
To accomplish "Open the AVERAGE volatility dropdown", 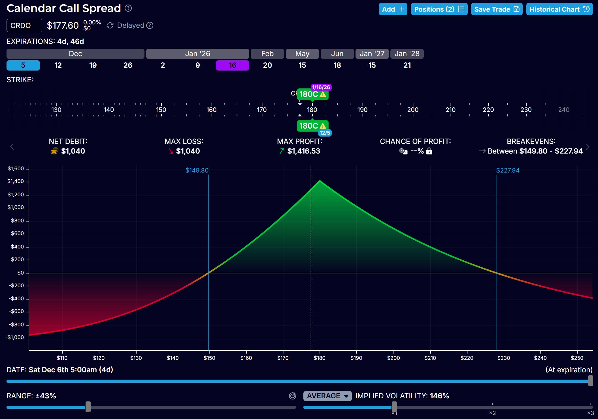I will (x=327, y=396).
